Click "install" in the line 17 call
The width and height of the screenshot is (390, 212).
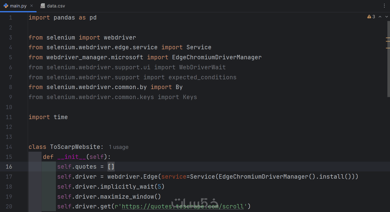332,177
